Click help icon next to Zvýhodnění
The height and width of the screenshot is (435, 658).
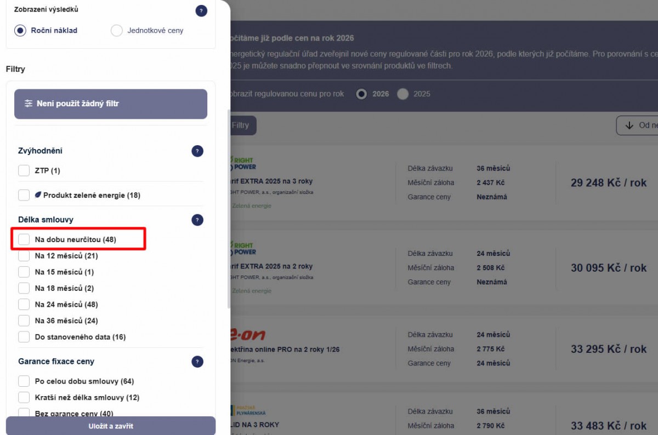(x=197, y=151)
